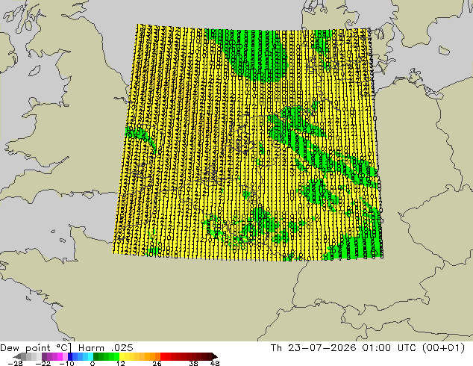Click the bright red legend swatch after orange
The width and height of the screenshot is (473, 366).
click(x=163, y=356)
